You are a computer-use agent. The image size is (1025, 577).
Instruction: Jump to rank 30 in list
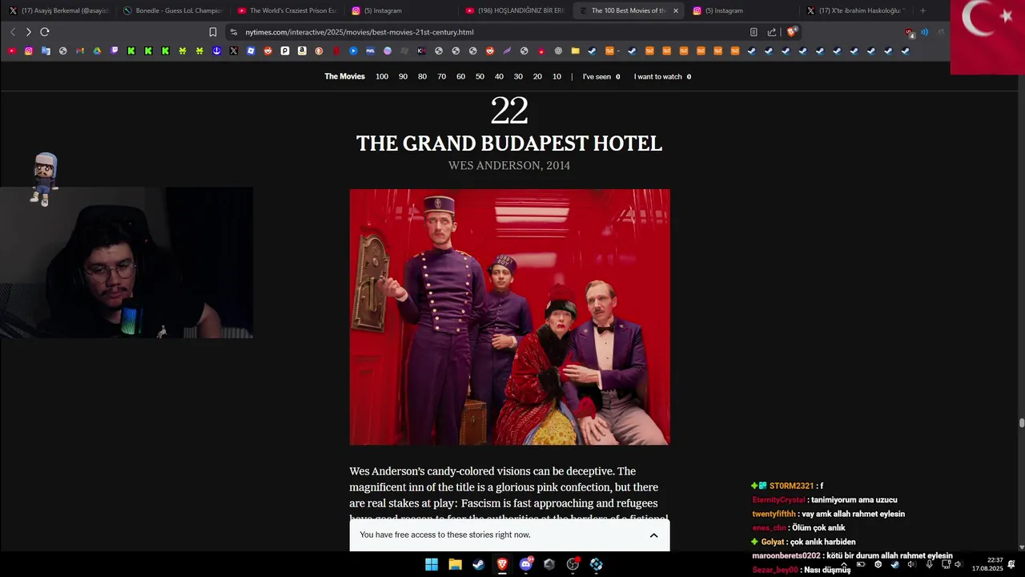(x=518, y=77)
